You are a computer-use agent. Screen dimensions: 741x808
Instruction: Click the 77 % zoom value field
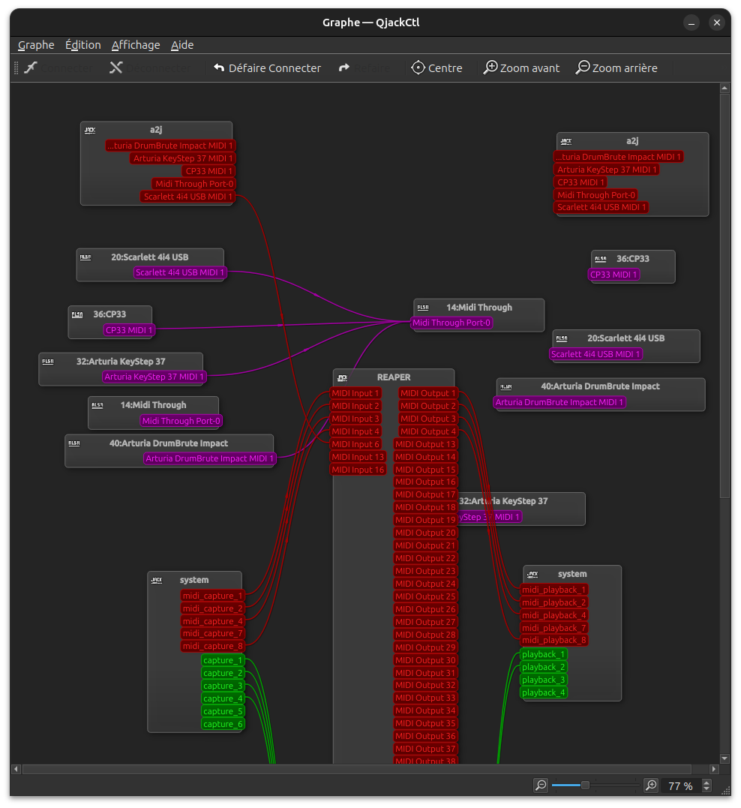point(681,785)
